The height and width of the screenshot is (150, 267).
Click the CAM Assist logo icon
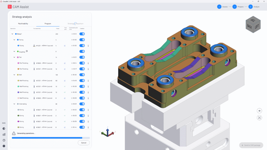point(10,7)
